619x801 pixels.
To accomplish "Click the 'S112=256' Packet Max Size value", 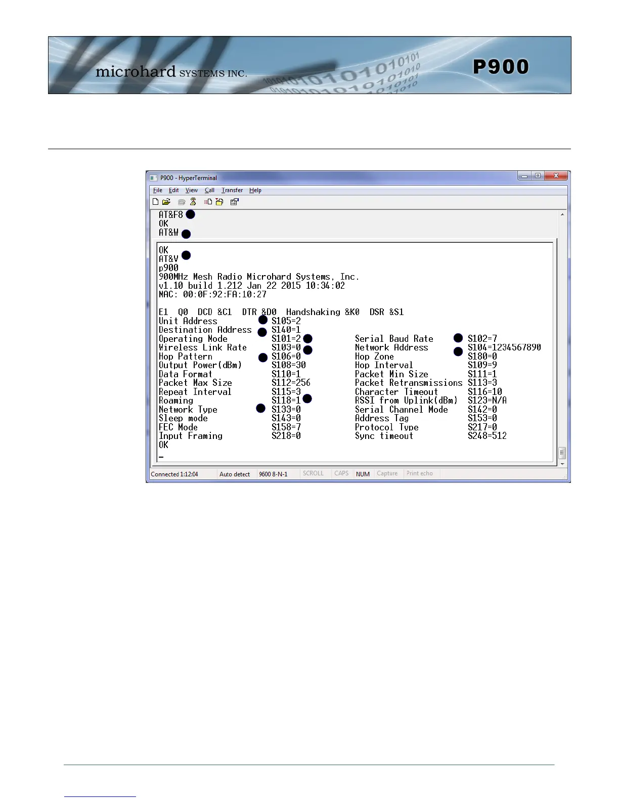I will (x=291, y=383).
